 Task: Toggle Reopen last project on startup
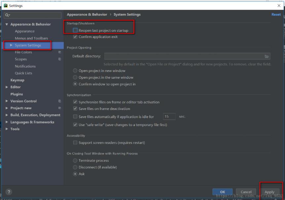(x=75, y=30)
